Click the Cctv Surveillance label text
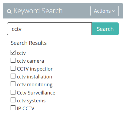Viewport: 123px width, 116px height. click(36, 93)
